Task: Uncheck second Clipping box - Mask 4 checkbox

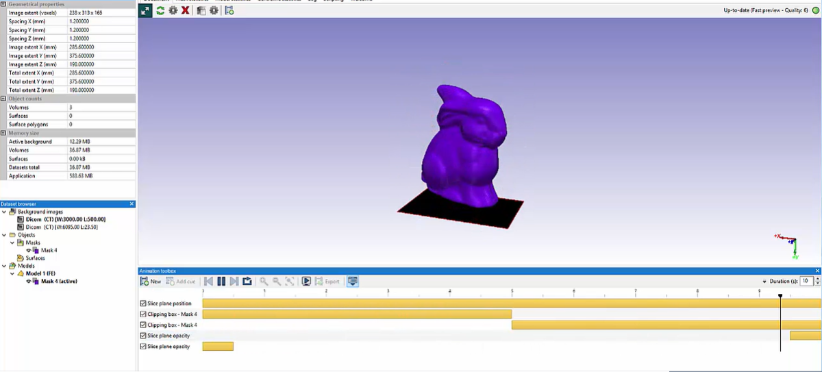Action: click(142, 325)
